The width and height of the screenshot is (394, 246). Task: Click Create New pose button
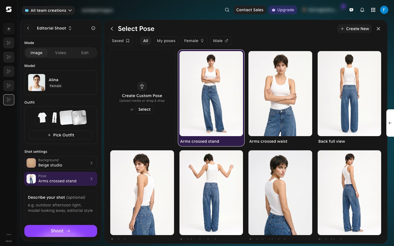355,29
